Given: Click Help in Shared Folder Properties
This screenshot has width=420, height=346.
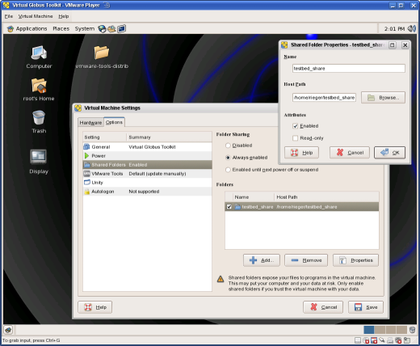Looking at the screenshot, I should pyautogui.click(x=301, y=153).
